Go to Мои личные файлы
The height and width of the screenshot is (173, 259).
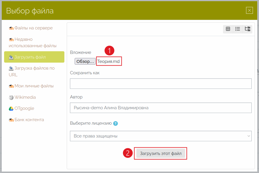pyautogui.click(x=34, y=86)
